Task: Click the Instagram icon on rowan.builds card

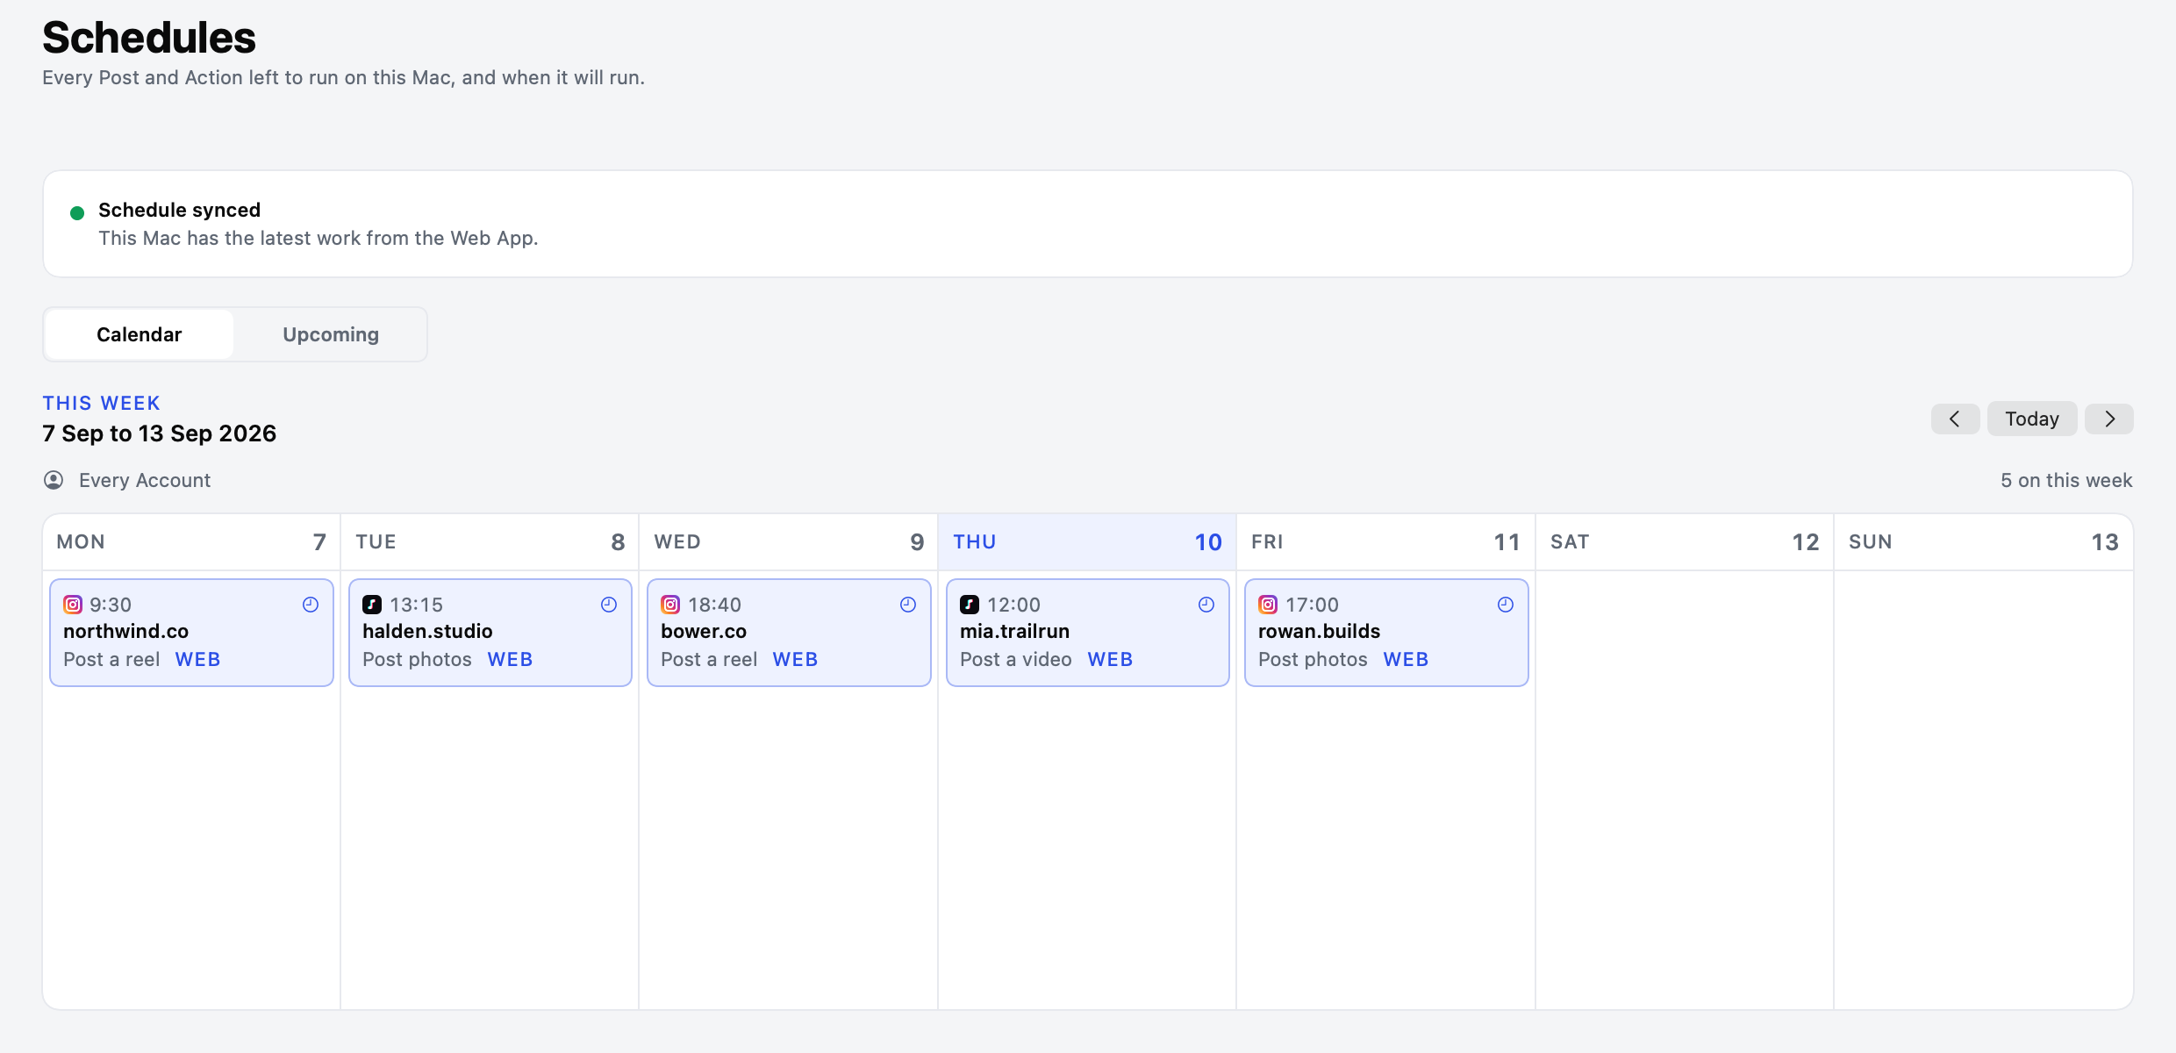Action: click(x=1268, y=605)
